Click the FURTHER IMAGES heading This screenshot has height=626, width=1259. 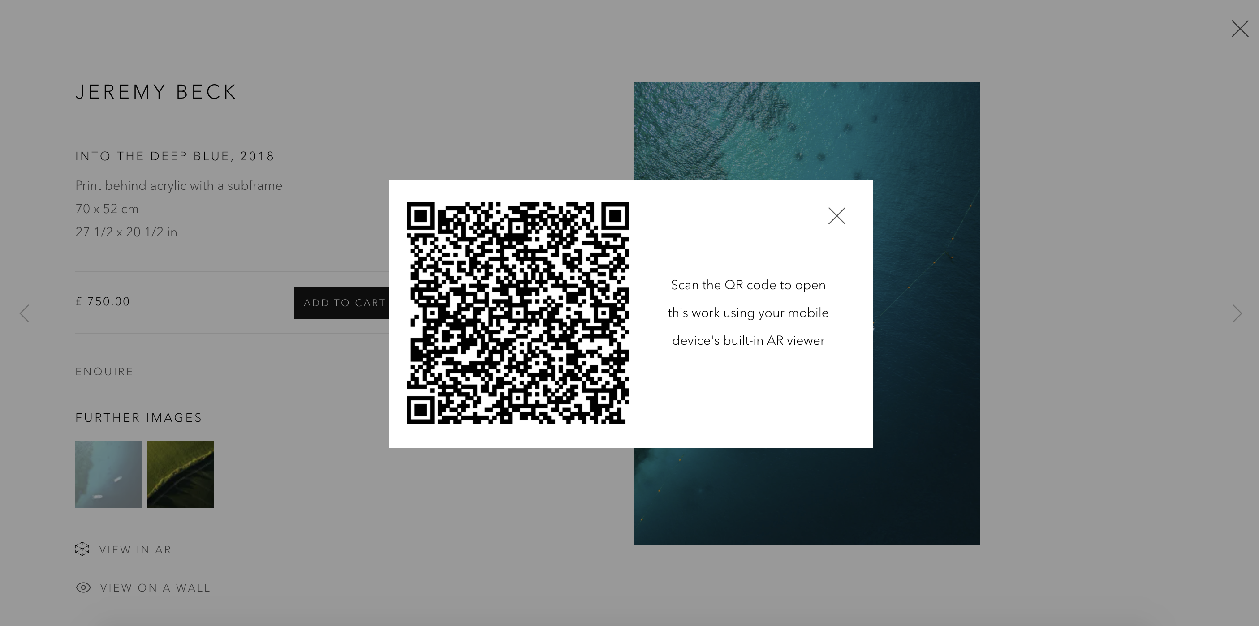tap(139, 418)
